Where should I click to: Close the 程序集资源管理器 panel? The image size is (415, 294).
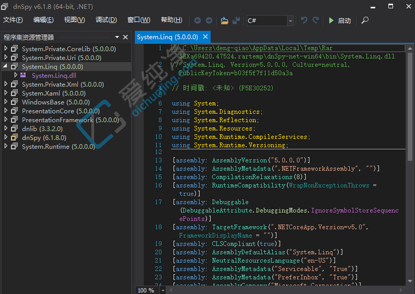coord(126,37)
